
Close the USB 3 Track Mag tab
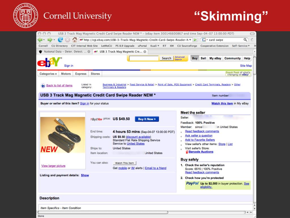pyautogui.click(x=145, y=52)
